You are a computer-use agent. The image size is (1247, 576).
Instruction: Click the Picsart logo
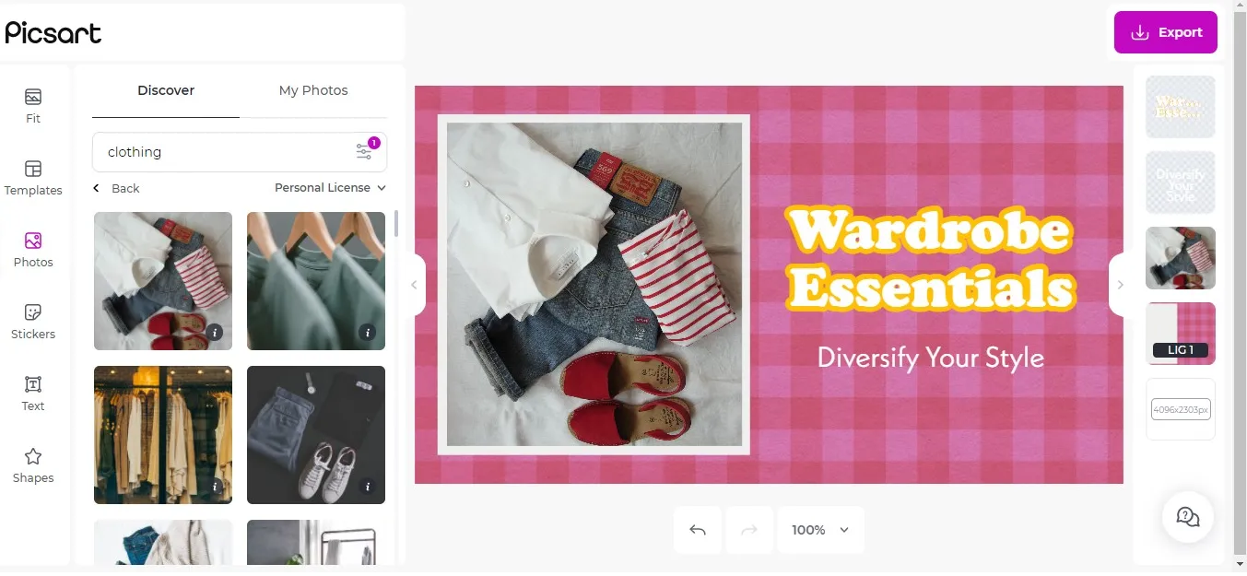pos(53,33)
